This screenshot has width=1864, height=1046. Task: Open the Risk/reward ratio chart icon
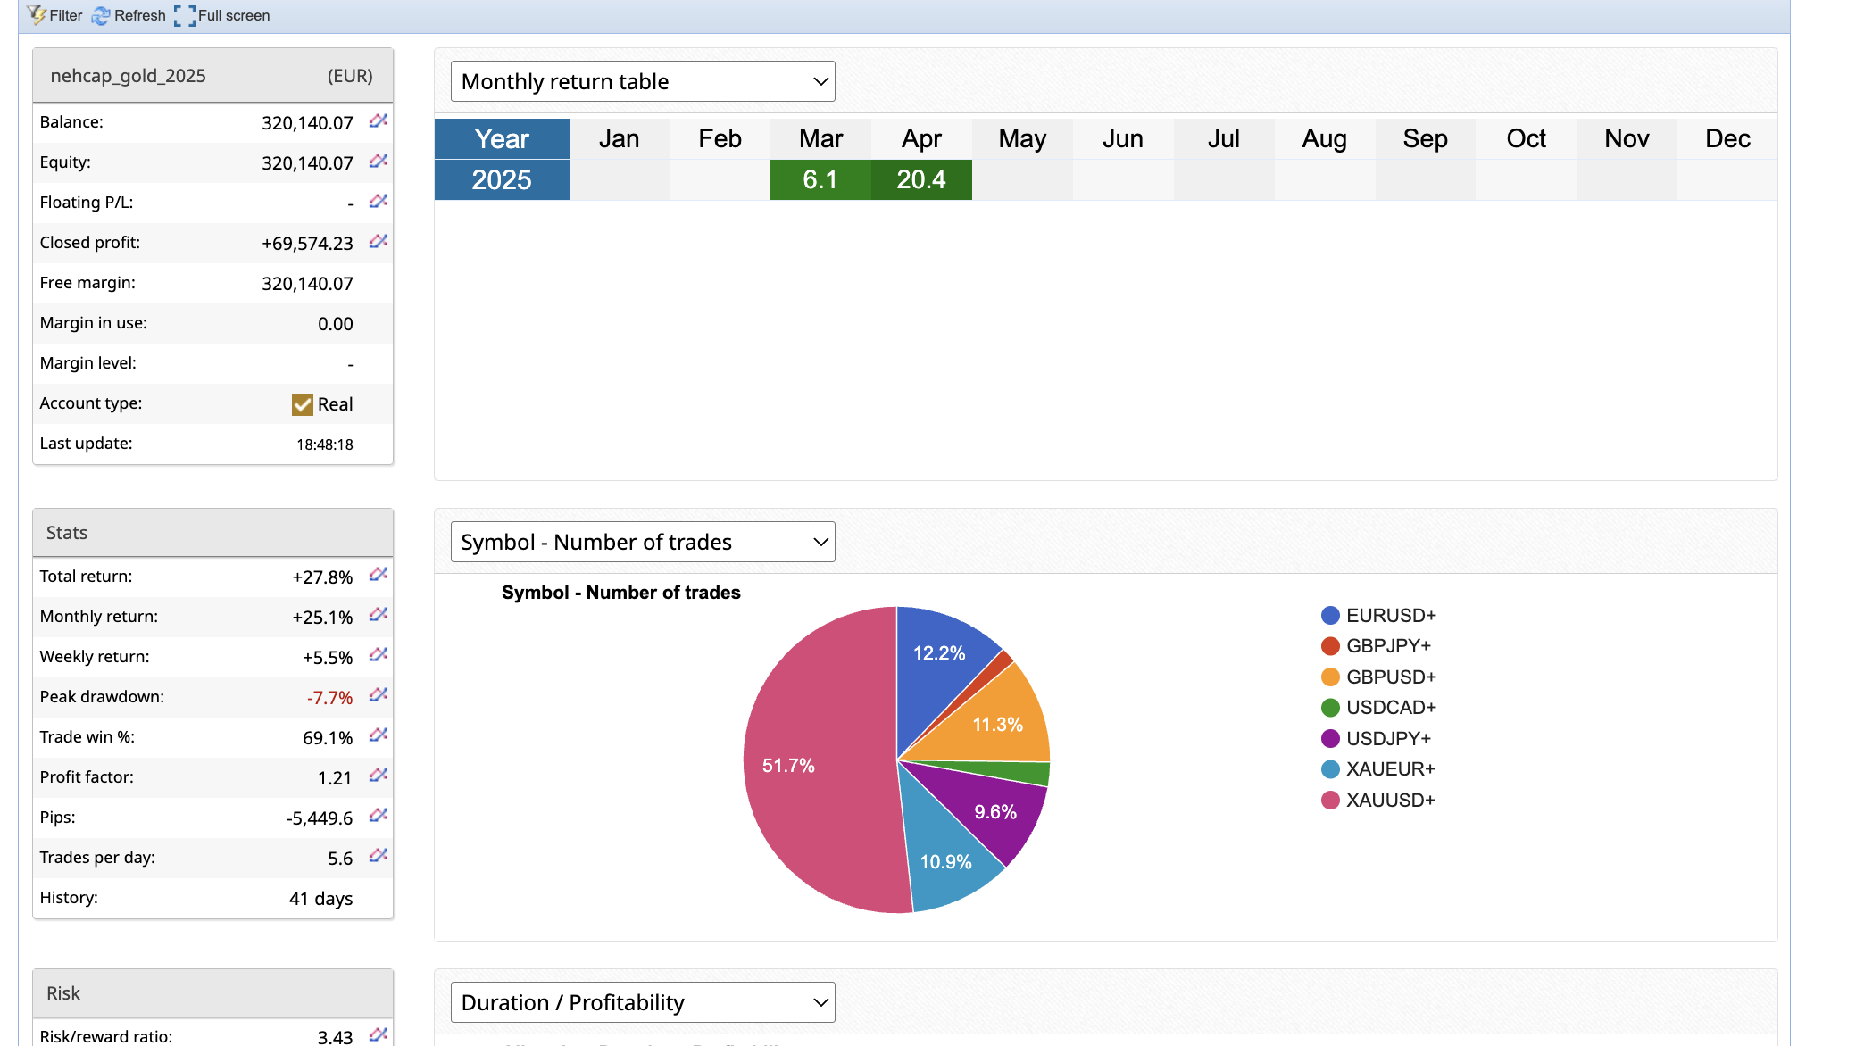tap(379, 1034)
